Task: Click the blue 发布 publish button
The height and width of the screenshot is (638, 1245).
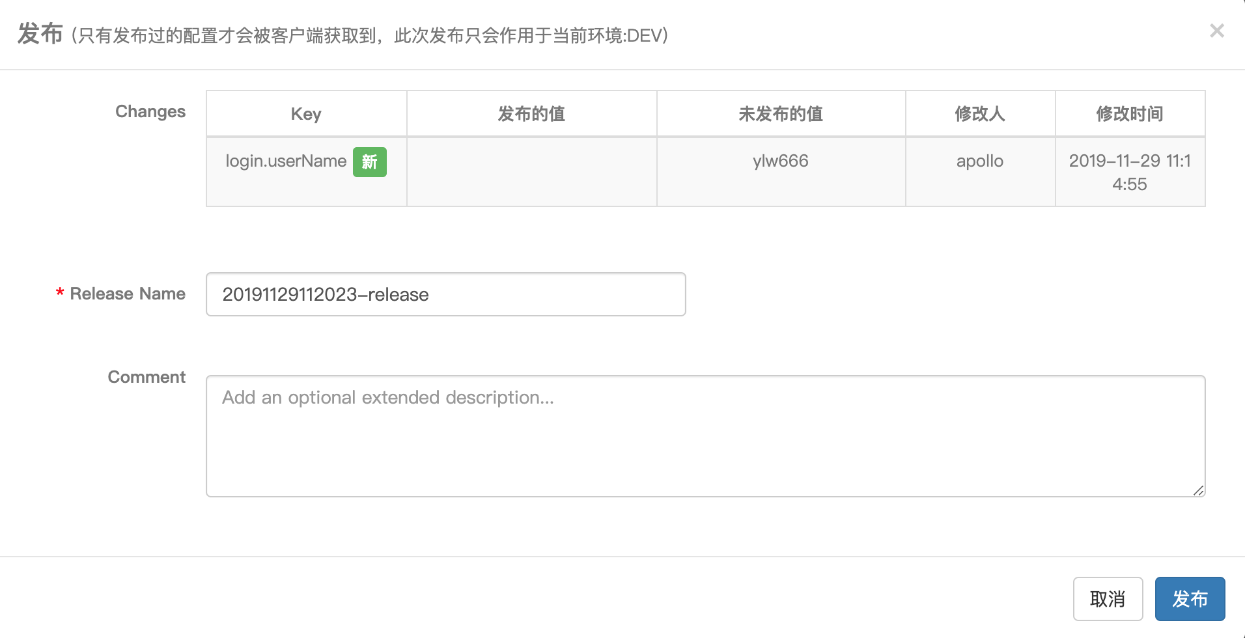Action: pyautogui.click(x=1190, y=598)
